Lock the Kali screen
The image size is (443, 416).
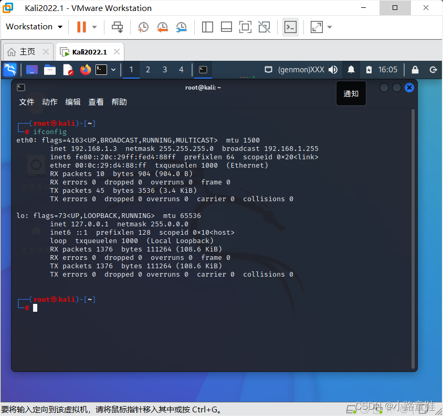click(x=415, y=70)
